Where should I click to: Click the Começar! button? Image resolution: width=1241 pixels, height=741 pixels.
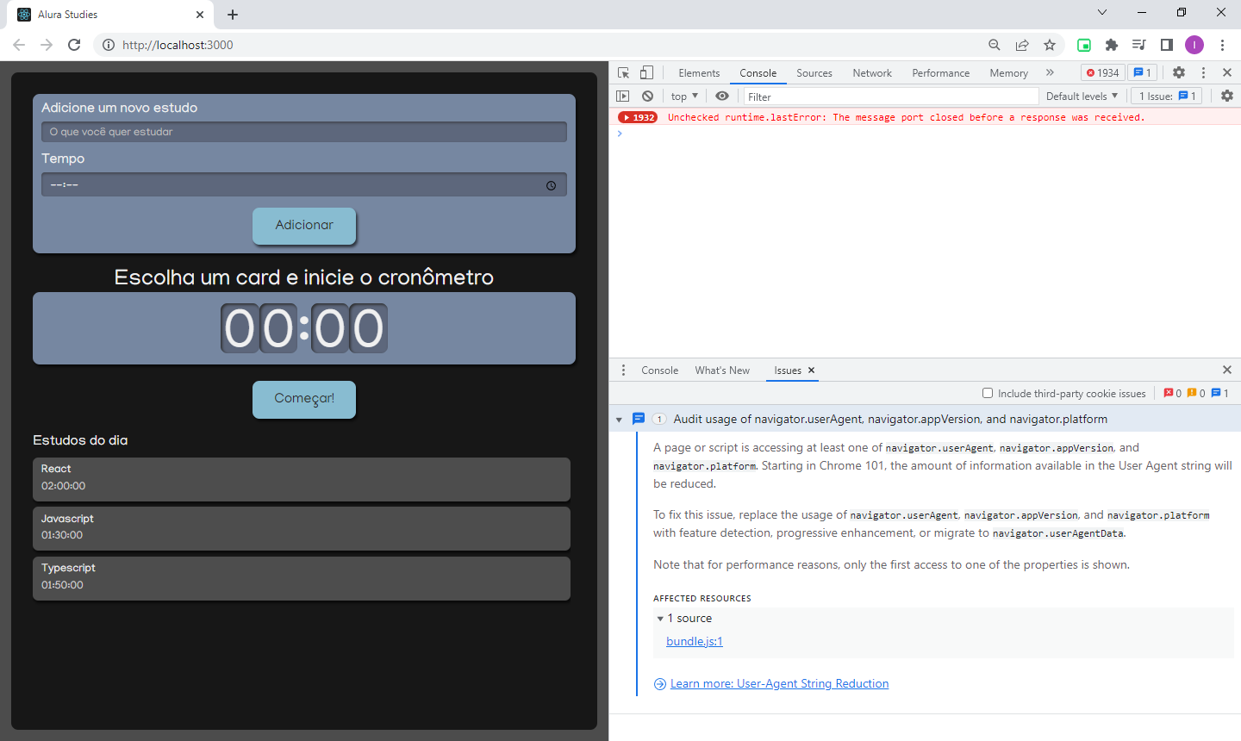coord(304,399)
